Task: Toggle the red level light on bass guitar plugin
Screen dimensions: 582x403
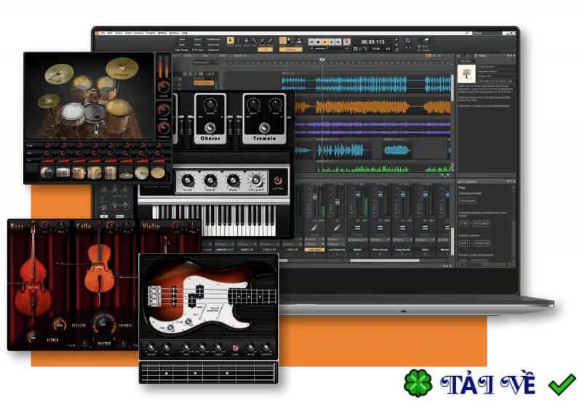Action: pos(235,347)
